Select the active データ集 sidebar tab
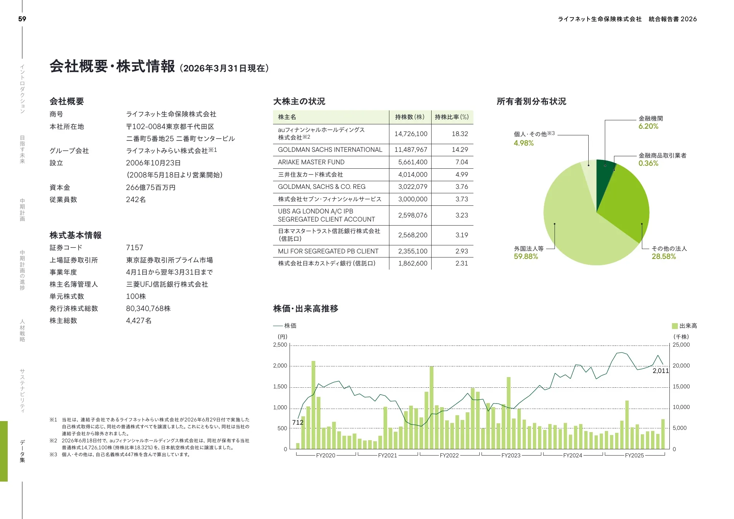 point(22,451)
